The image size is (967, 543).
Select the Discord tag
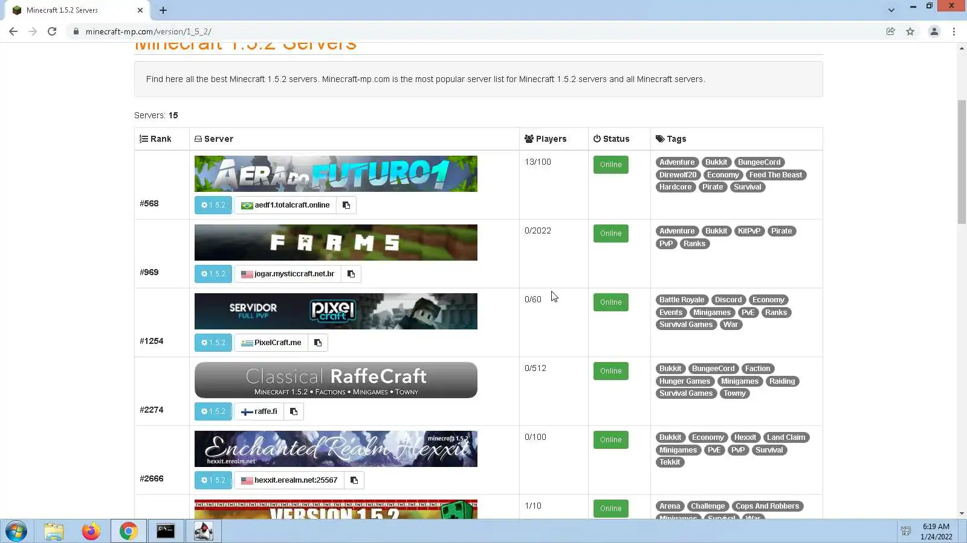[728, 300]
